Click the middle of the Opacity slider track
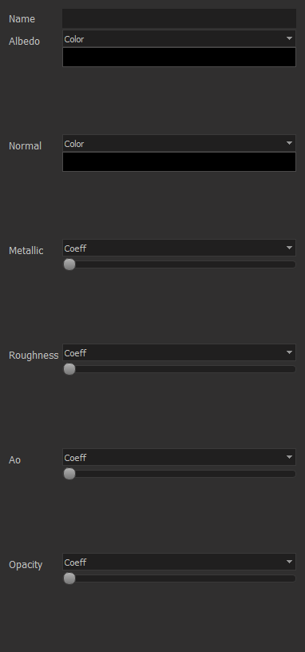 (180, 578)
